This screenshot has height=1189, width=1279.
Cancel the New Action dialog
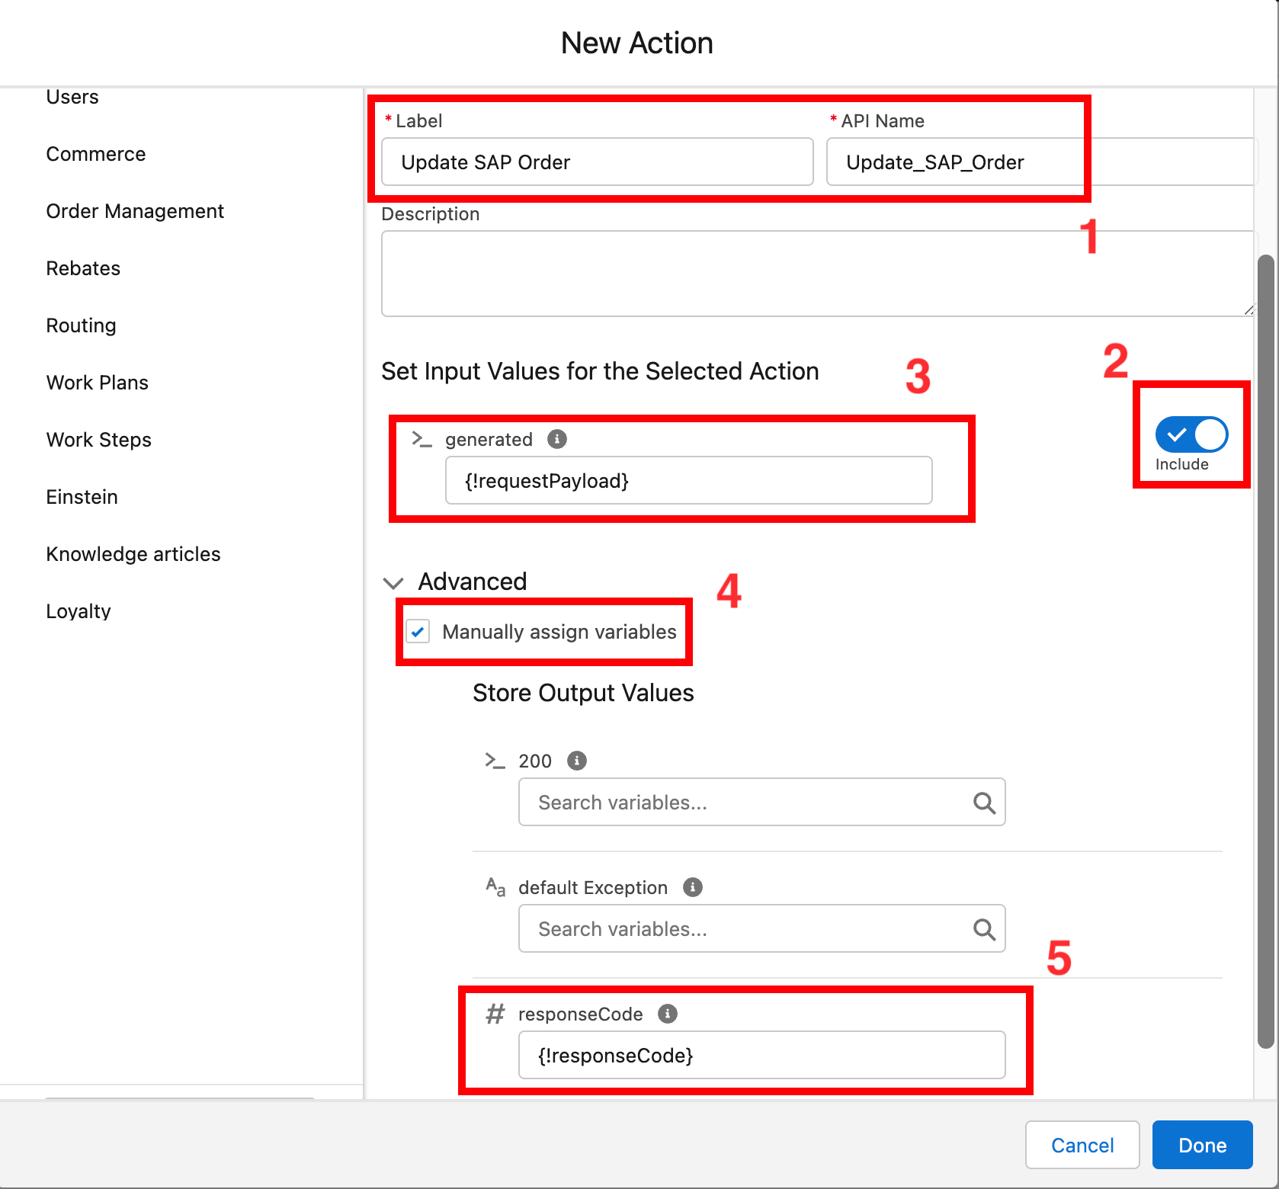point(1082,1145)
